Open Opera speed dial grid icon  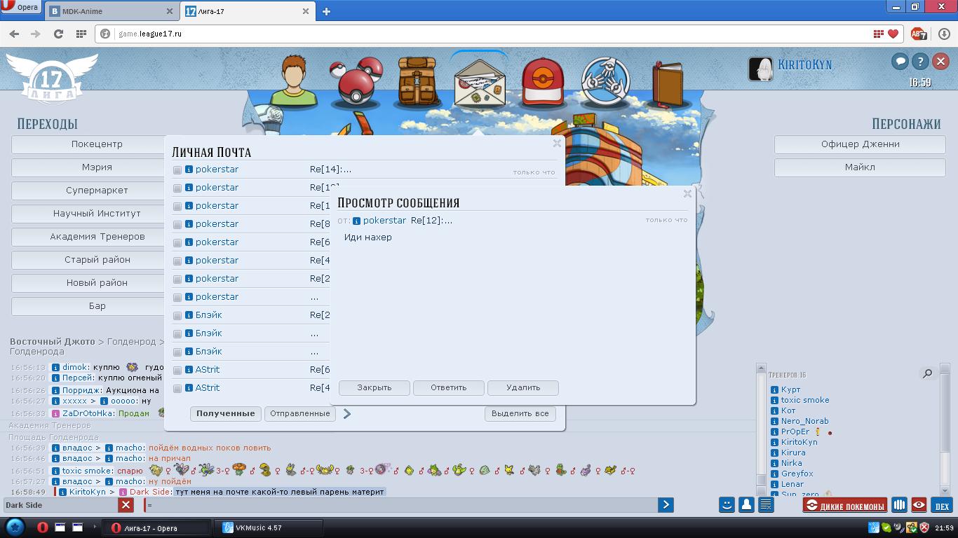coord(81,34)
